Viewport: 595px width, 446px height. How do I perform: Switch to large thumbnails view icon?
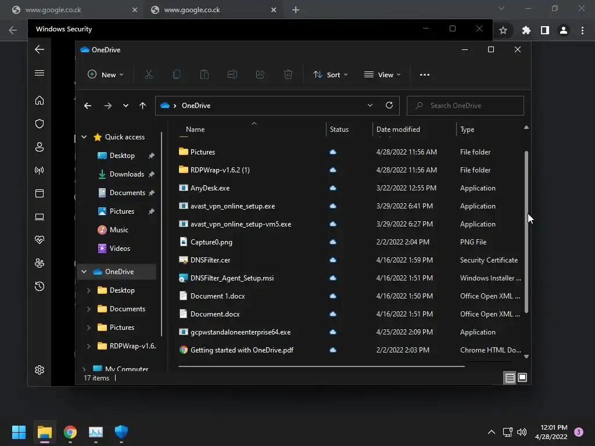pos(522,377)
